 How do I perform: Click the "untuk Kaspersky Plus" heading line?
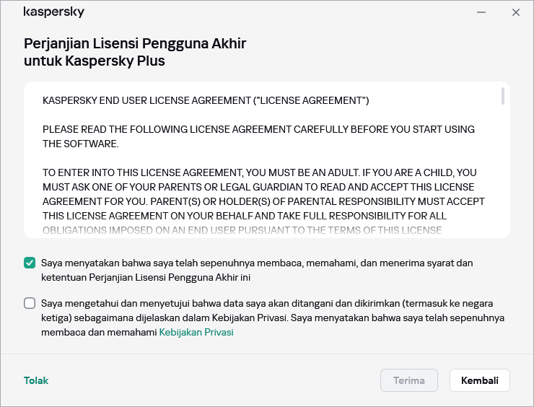point(95,61)
